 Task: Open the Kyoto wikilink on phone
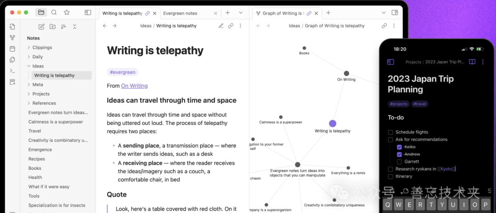(447, 169)
